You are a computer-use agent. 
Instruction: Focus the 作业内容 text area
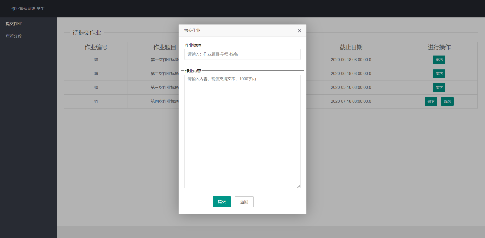(243, 131)
